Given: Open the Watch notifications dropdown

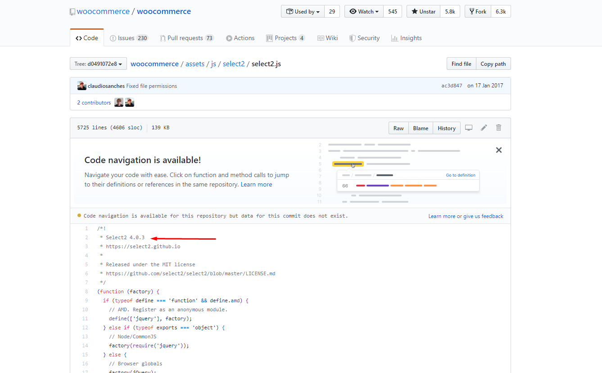Looking at the screenshot, I should point(363,11).
